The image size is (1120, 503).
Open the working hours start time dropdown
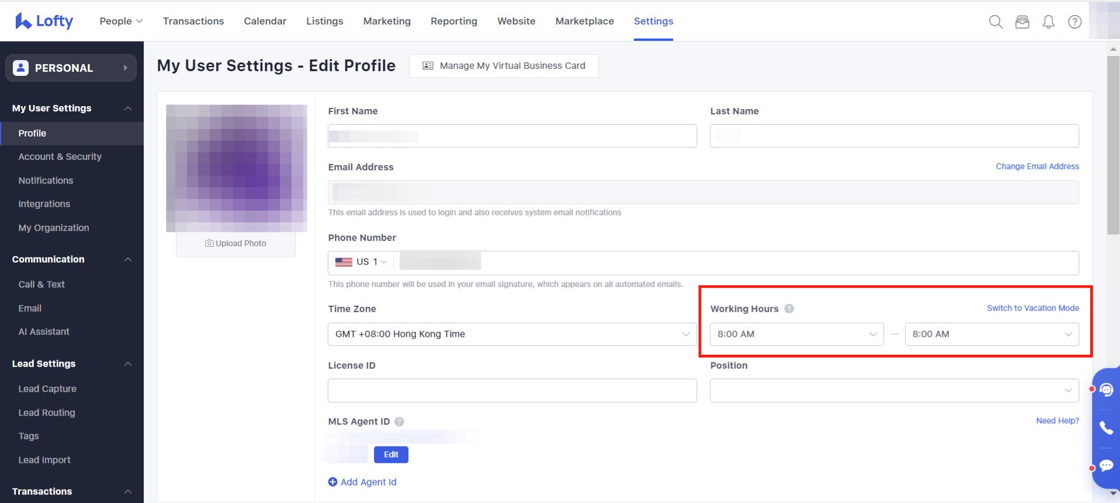point(796,334)
